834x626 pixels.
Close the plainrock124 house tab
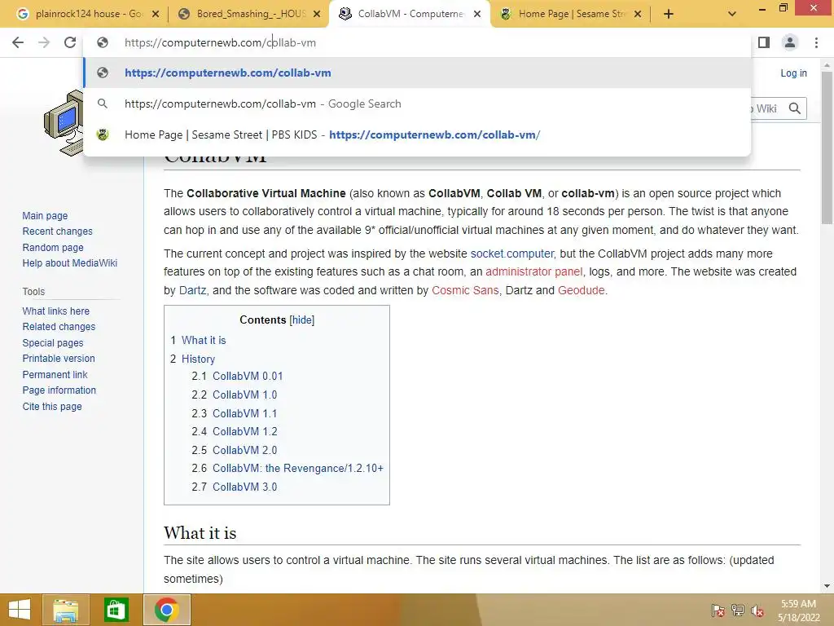point(156,15)
